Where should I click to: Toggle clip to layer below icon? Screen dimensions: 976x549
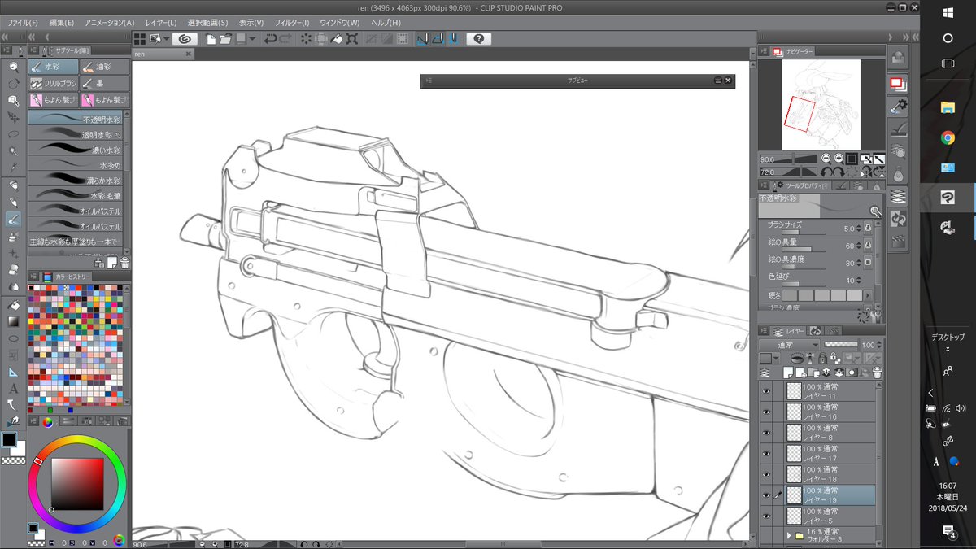click(798, 358)
